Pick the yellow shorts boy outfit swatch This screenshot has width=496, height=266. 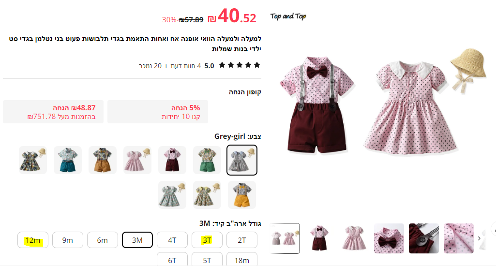point(241,195)
